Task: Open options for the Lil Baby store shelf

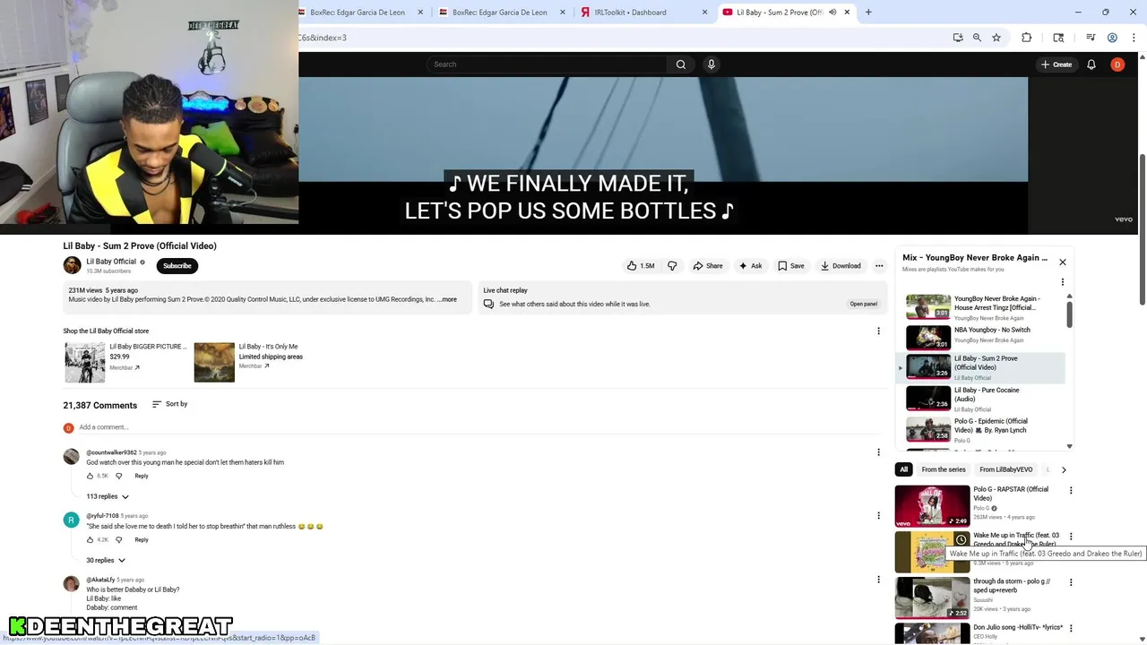Action: point(878,331)
